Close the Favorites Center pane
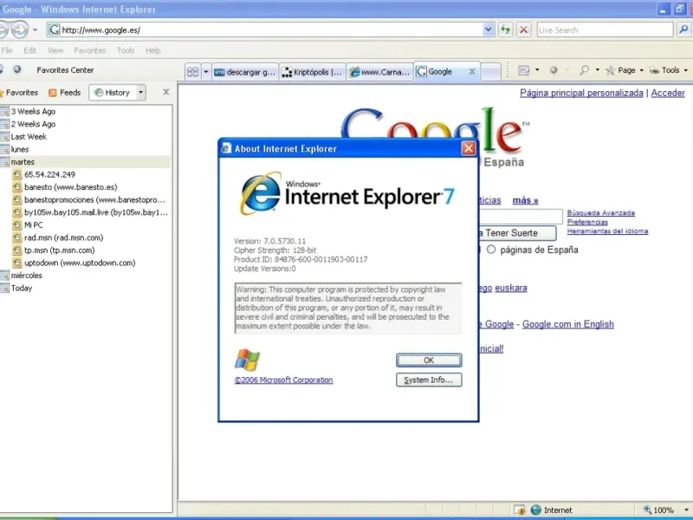Viewport: 693px width, 520px height. 166,92
